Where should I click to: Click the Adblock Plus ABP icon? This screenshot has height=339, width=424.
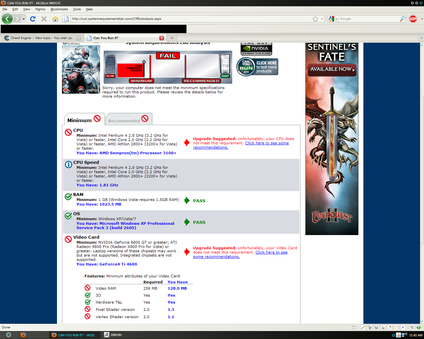click(413, 19)
